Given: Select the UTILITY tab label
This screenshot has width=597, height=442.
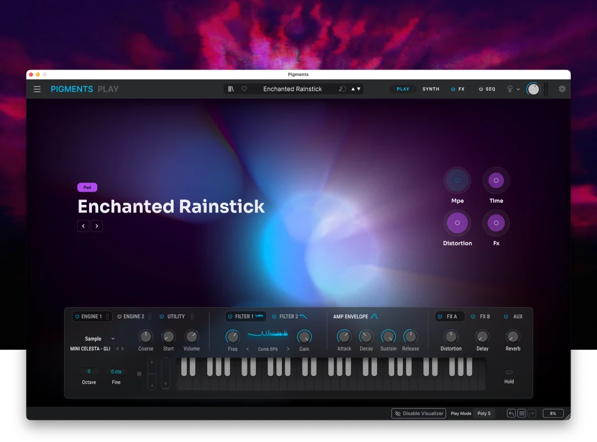Looking at the screenshot, I should point(176,317).
